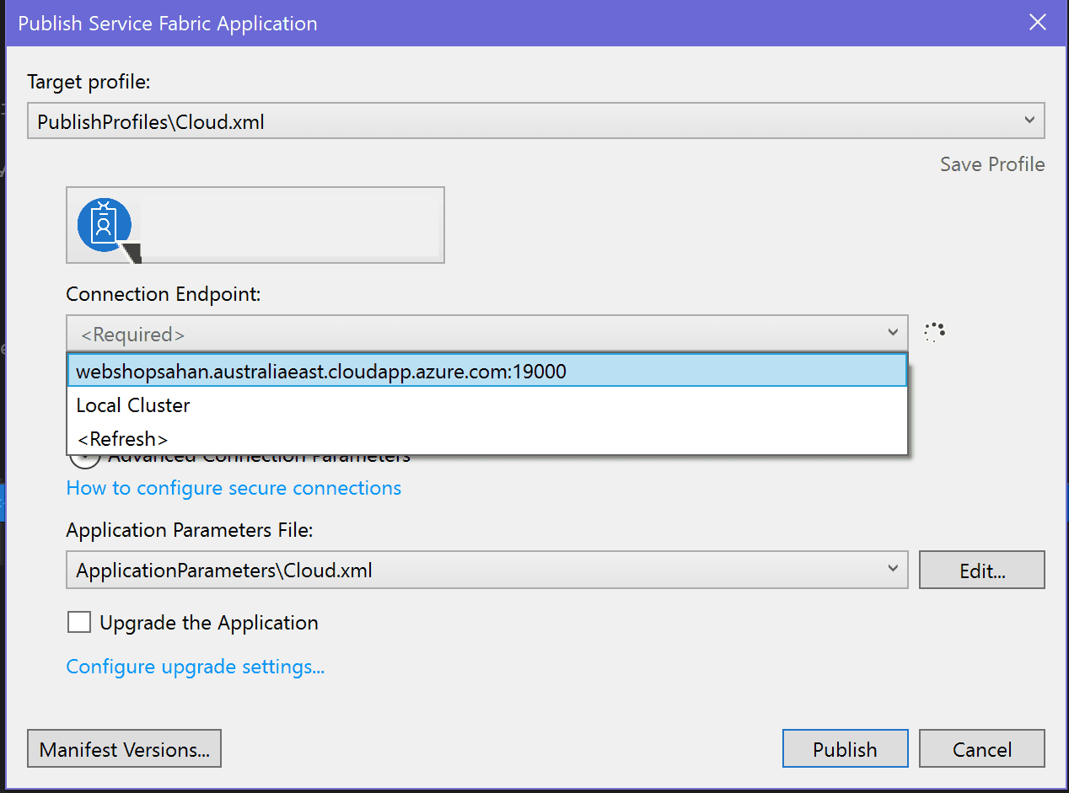
Task: Open the Target profile dropdown showing PublishProfiles\Cloud.xml
Action: click(534, 120)
